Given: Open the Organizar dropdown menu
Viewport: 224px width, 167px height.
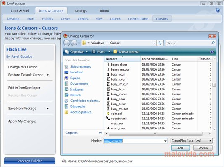Looking at the screenshot, I should click(86, 52).
